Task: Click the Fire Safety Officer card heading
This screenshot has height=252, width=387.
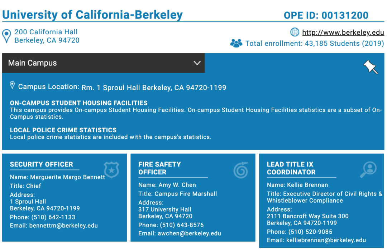Action: [159, 168]
